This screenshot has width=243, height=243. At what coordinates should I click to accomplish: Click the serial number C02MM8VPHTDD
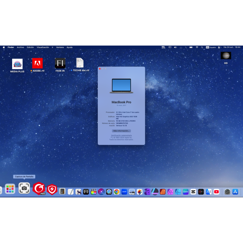(122, 123)
